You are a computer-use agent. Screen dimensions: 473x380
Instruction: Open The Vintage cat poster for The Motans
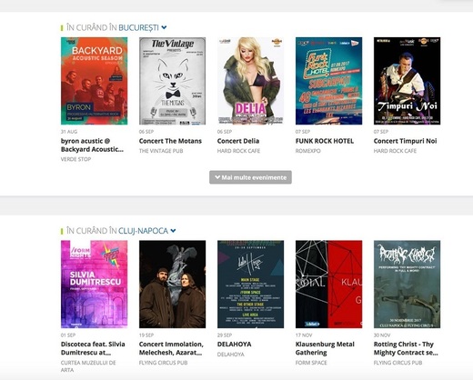coord(172,81)
